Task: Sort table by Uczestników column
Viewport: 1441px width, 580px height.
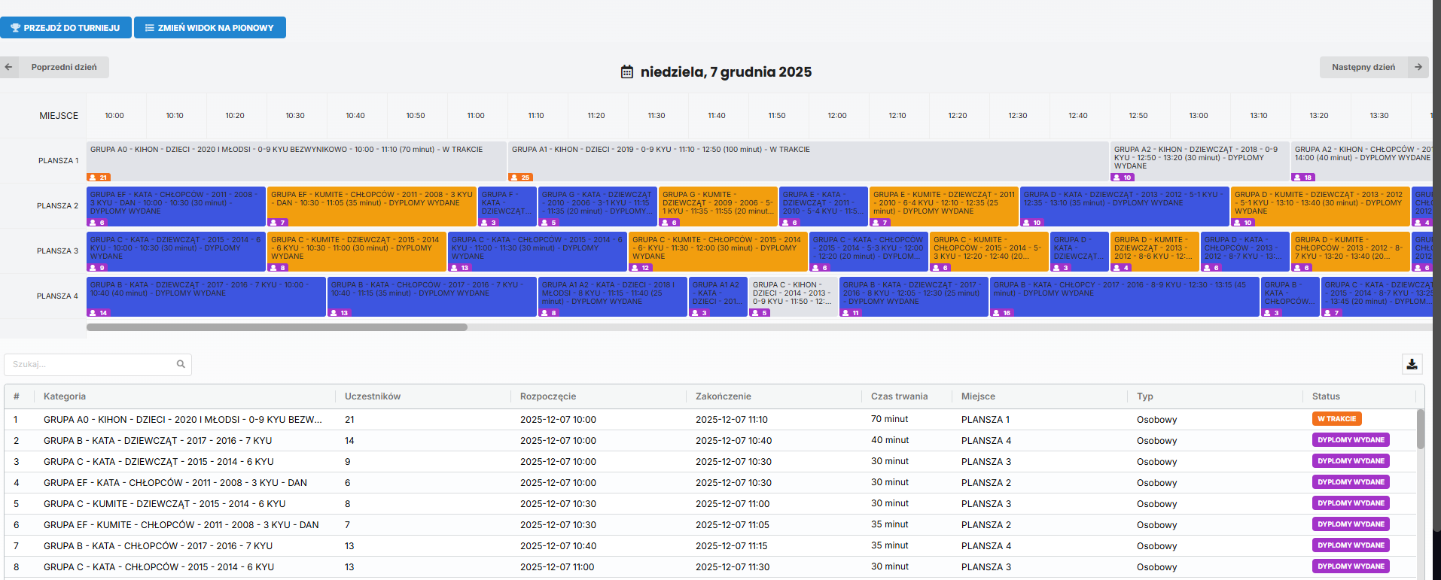Action: (x=373, y=396)
